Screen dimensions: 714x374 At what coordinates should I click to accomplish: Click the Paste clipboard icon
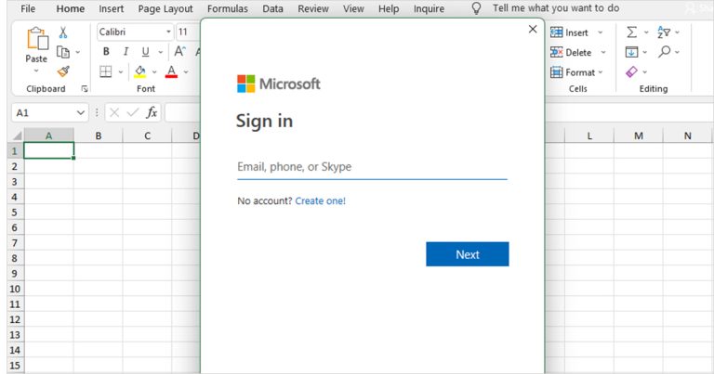pos(36,39)
